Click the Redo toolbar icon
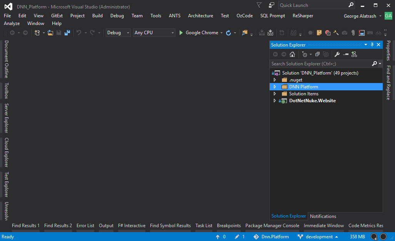The image size is (395, 241). [x=92, y=33]
